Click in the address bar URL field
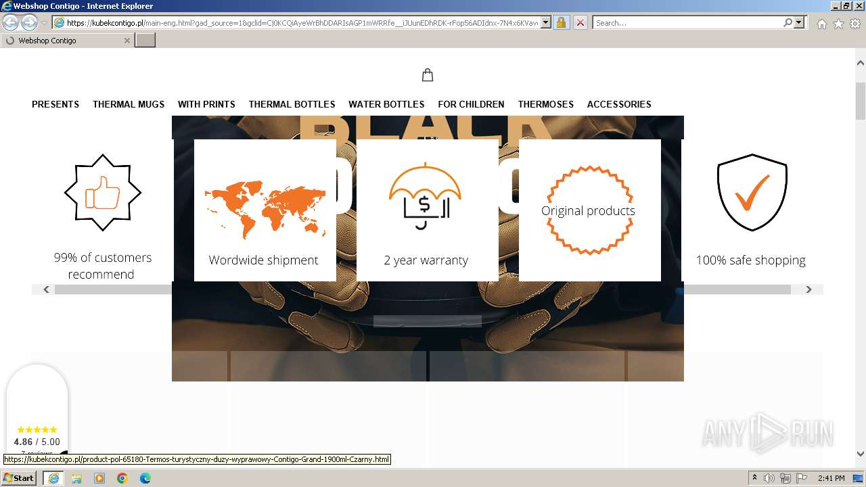 tap(302, 22)
